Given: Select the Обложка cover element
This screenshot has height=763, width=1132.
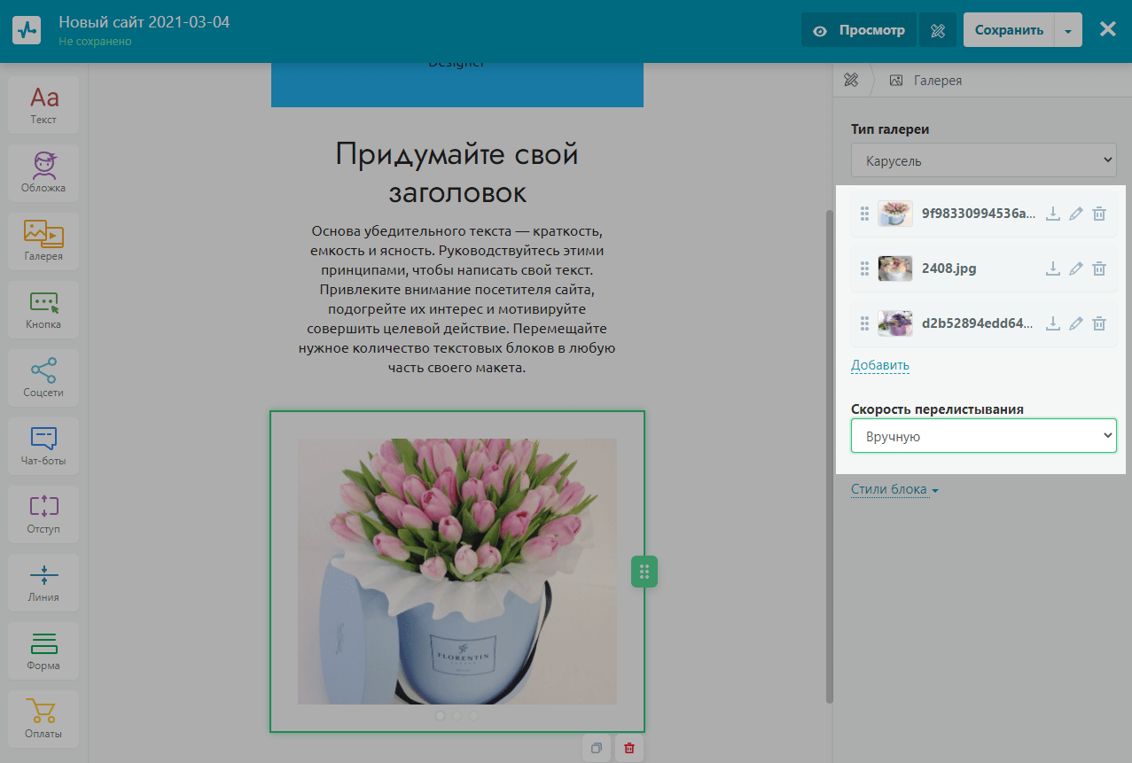Looking at the screenshot, I should pyautogui.click(x=43, y=173).
